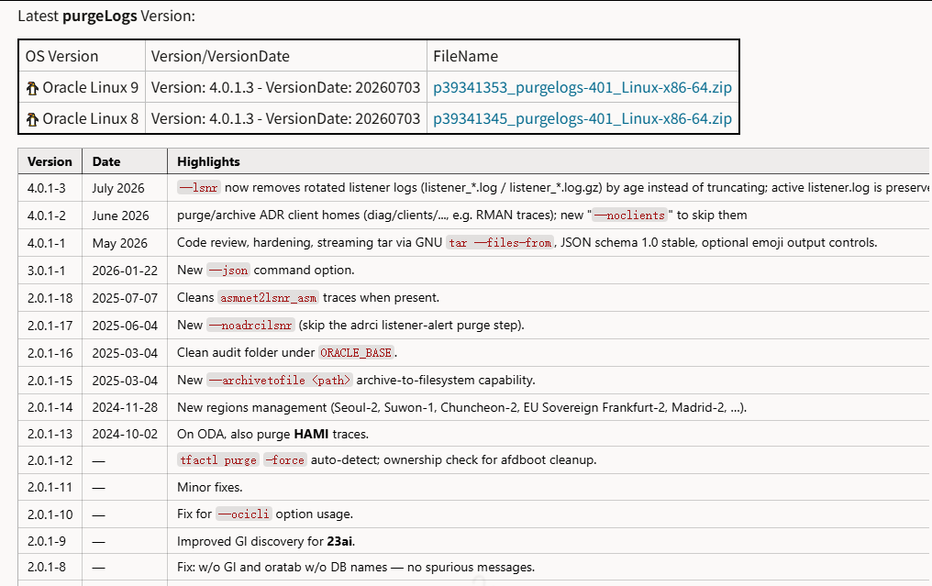This screenshot has height=586, width=932.
Task: Select the Oracle Linux 9 text
Action: [90, 87]
